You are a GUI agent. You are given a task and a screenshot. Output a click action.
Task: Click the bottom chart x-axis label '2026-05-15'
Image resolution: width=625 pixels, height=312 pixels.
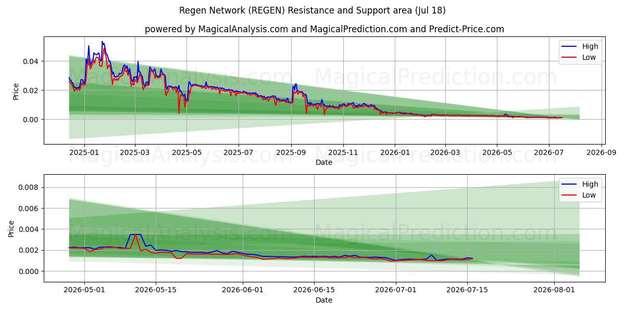coord(156,291)
